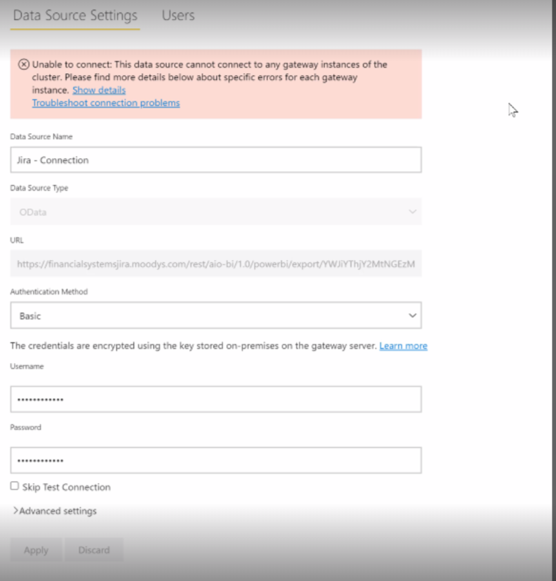The width and height of the screenshot is (556, 581).
Task: Click the 'URL' label
Action: tap(17, 240)
